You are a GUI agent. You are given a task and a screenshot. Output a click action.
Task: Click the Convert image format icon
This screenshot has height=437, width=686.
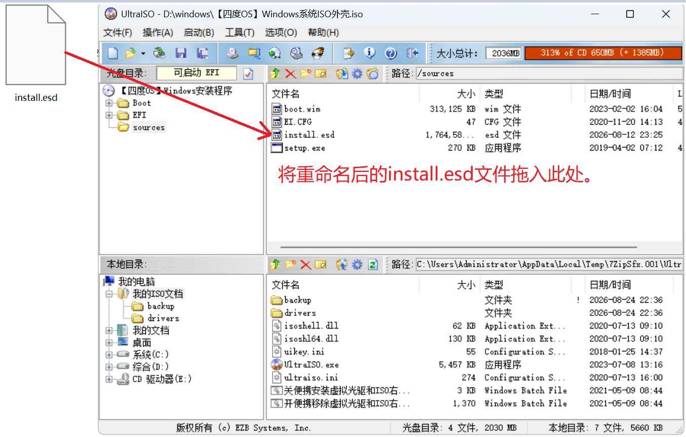point(254,53)
